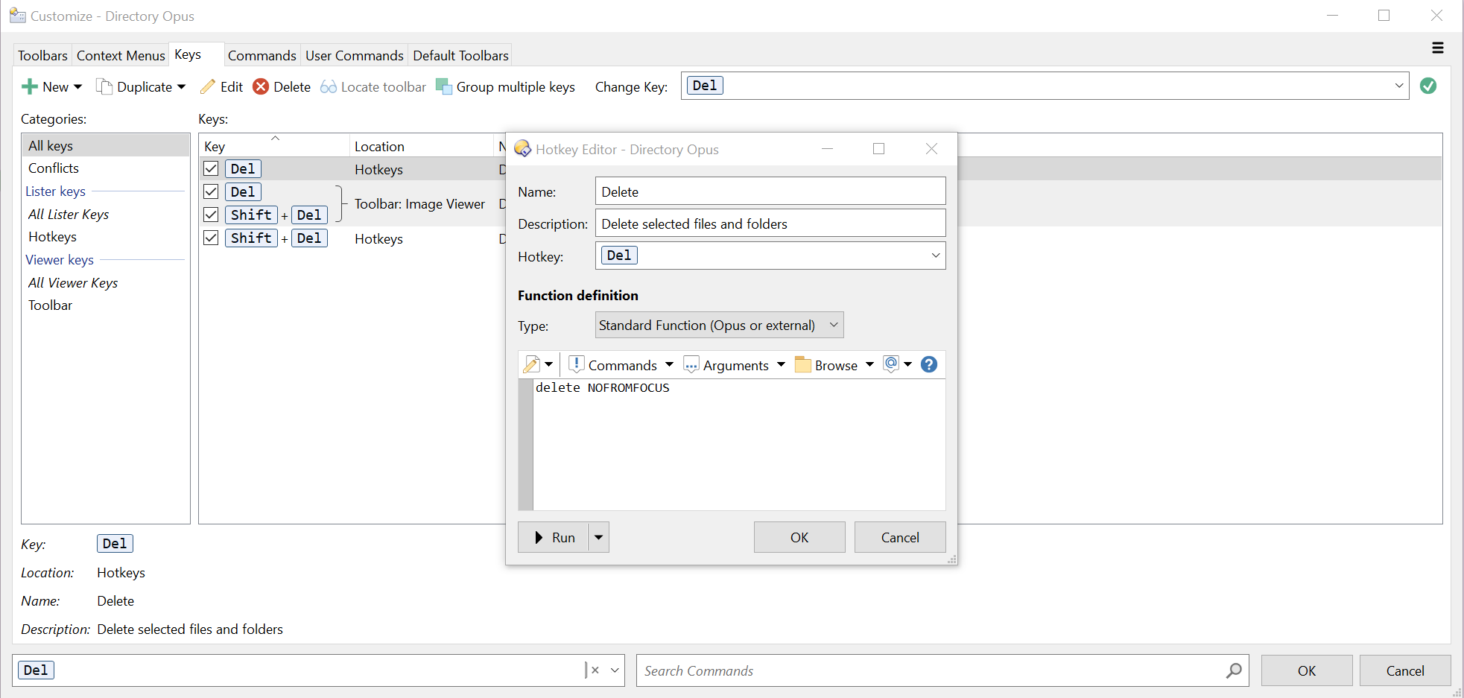This screenshot has width=1464, height=698.
Task: Select the All Viewer Keys category
Action: coord(106,283)
